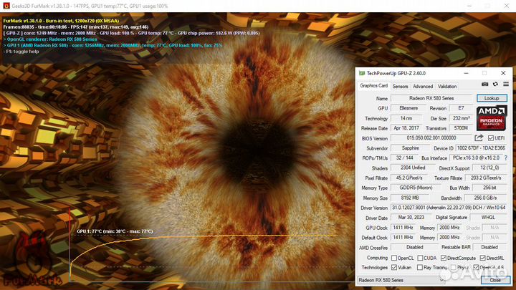Toggle the UEFI checkbox
Viewport: 516px width, 290px height.
pyautogui.click(x=491, y=138)
